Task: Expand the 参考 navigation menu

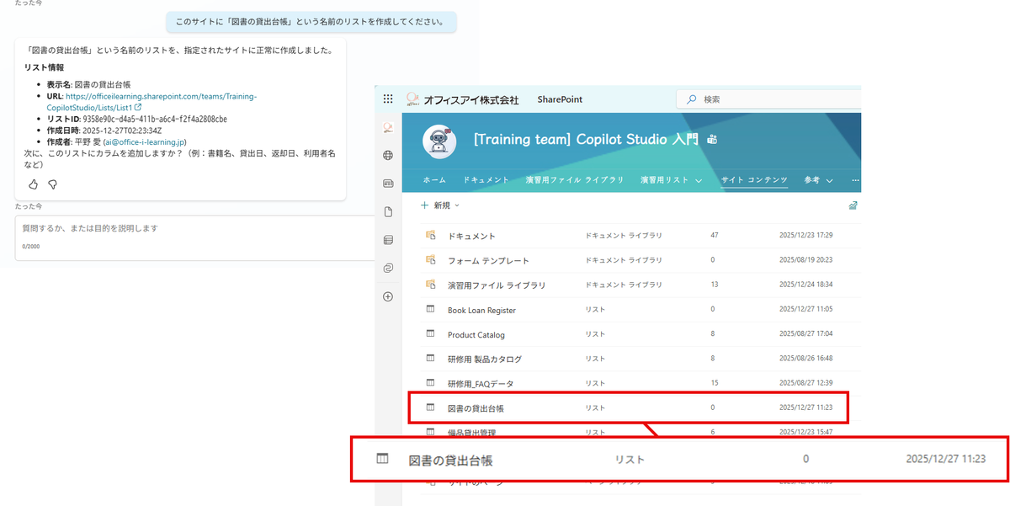Action: pyautogui.click(x=817, y=180)
